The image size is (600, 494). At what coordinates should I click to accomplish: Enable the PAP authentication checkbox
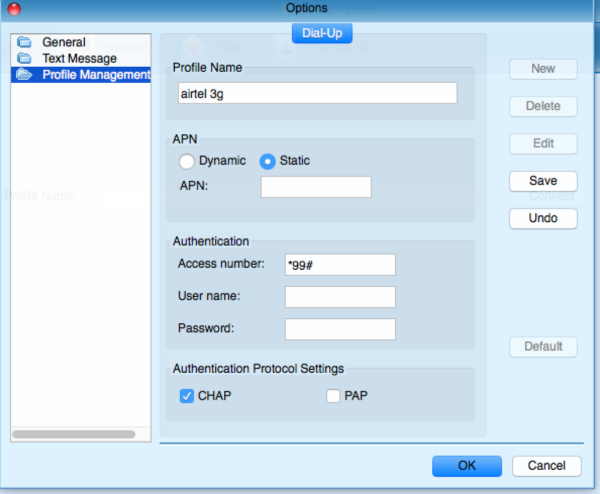[333, 397]
